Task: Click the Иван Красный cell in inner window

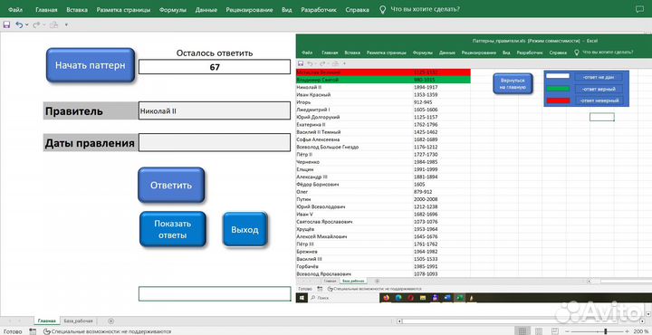Action: 314,95
